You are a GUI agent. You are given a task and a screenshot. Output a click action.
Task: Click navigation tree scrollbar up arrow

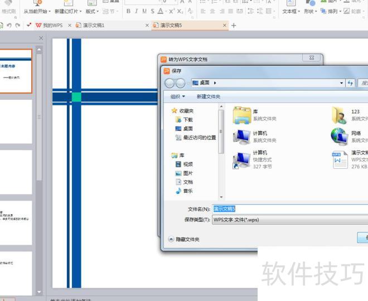click(x=221, y=106)
